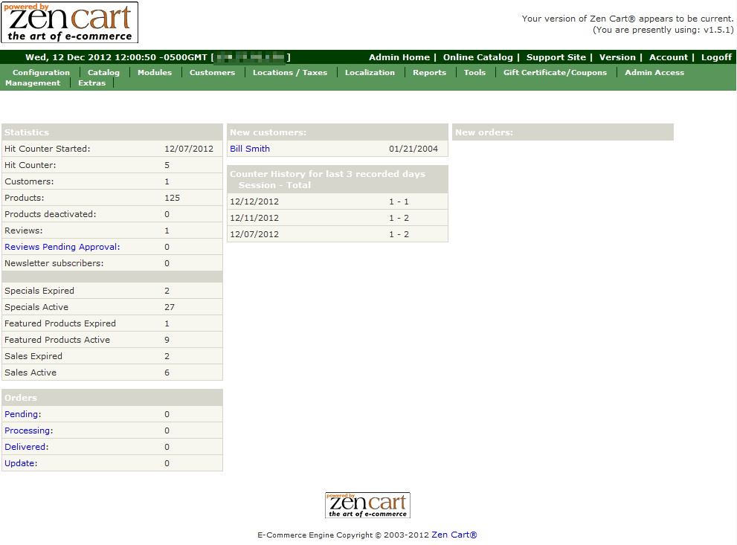Open the Configuration menu
The image size is (737, 545).
pyautogui.click(x=41, y=73)
